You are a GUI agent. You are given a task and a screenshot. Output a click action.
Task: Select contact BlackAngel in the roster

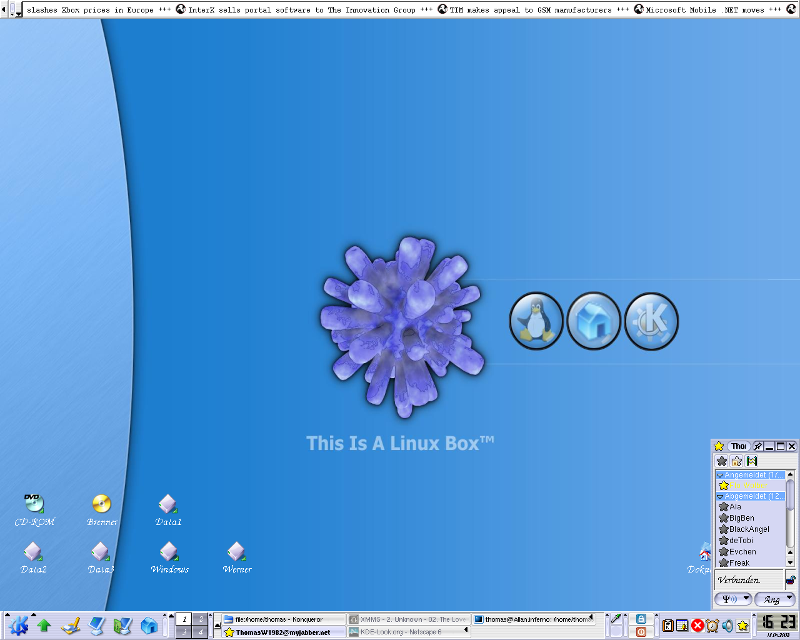pos(750,529)
